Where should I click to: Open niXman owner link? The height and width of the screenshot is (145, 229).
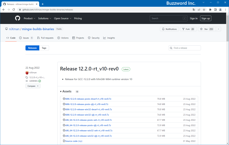coord(14,29)
